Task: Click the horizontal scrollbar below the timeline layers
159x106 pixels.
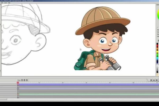Action: [x=4, y=99]
